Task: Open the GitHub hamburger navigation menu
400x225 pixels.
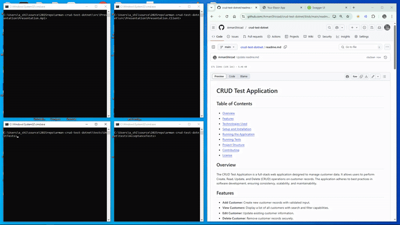Action: click(x=213, y=27)
